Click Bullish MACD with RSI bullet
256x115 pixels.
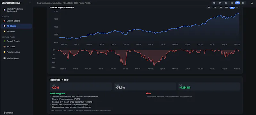(70, 104)
